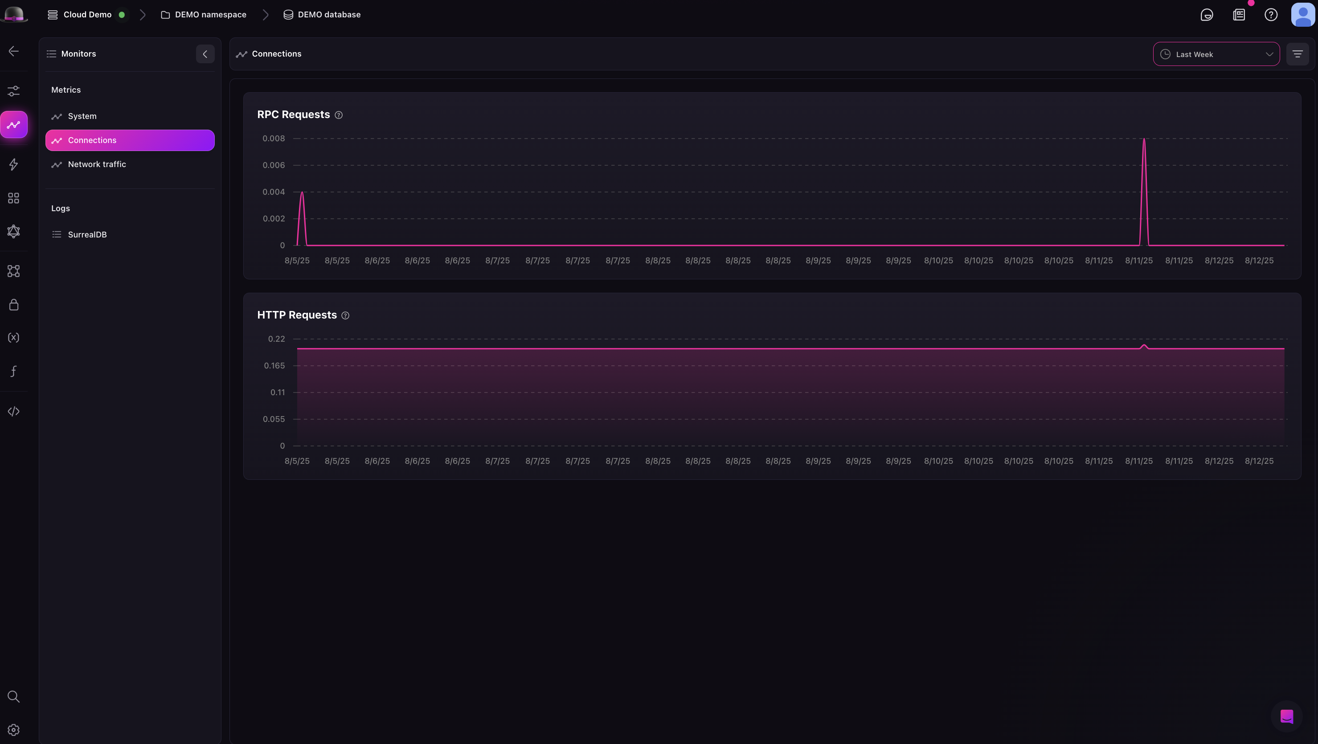Screen dimensions: 1318x744
Task: Select SurrealDB under Logs
Action: (87, 234)
